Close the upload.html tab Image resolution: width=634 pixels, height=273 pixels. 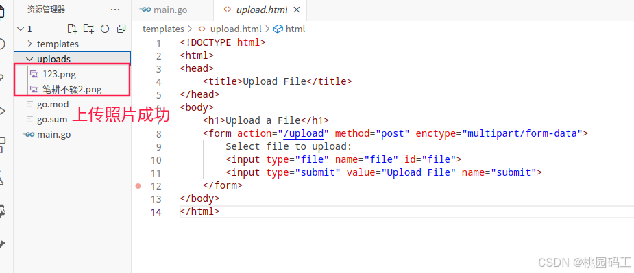coord(296,10)
